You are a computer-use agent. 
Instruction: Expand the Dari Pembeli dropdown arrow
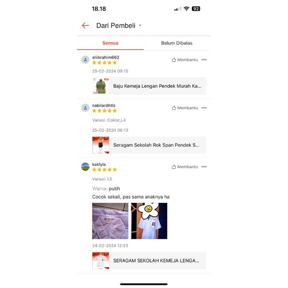point(140,25)
